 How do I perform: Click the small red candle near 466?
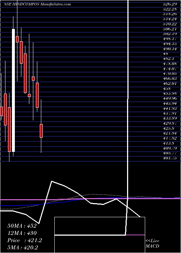tap(33, 78)
